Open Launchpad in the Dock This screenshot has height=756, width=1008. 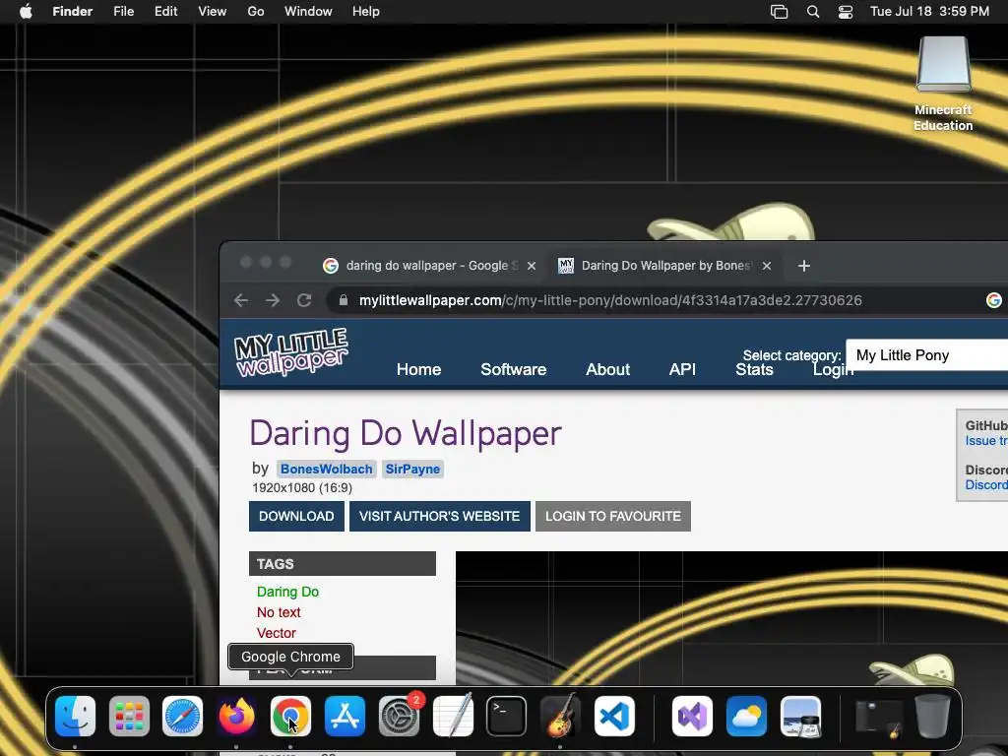(129, 717)
